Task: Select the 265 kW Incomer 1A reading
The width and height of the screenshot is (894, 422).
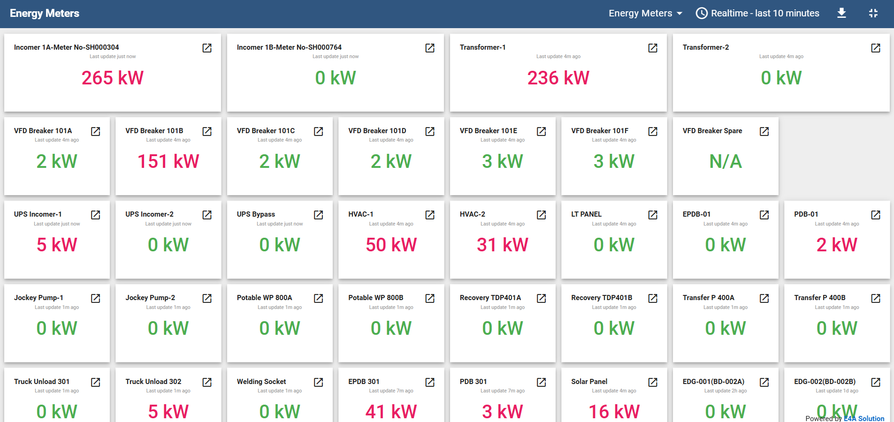Action: click(113, 78)
